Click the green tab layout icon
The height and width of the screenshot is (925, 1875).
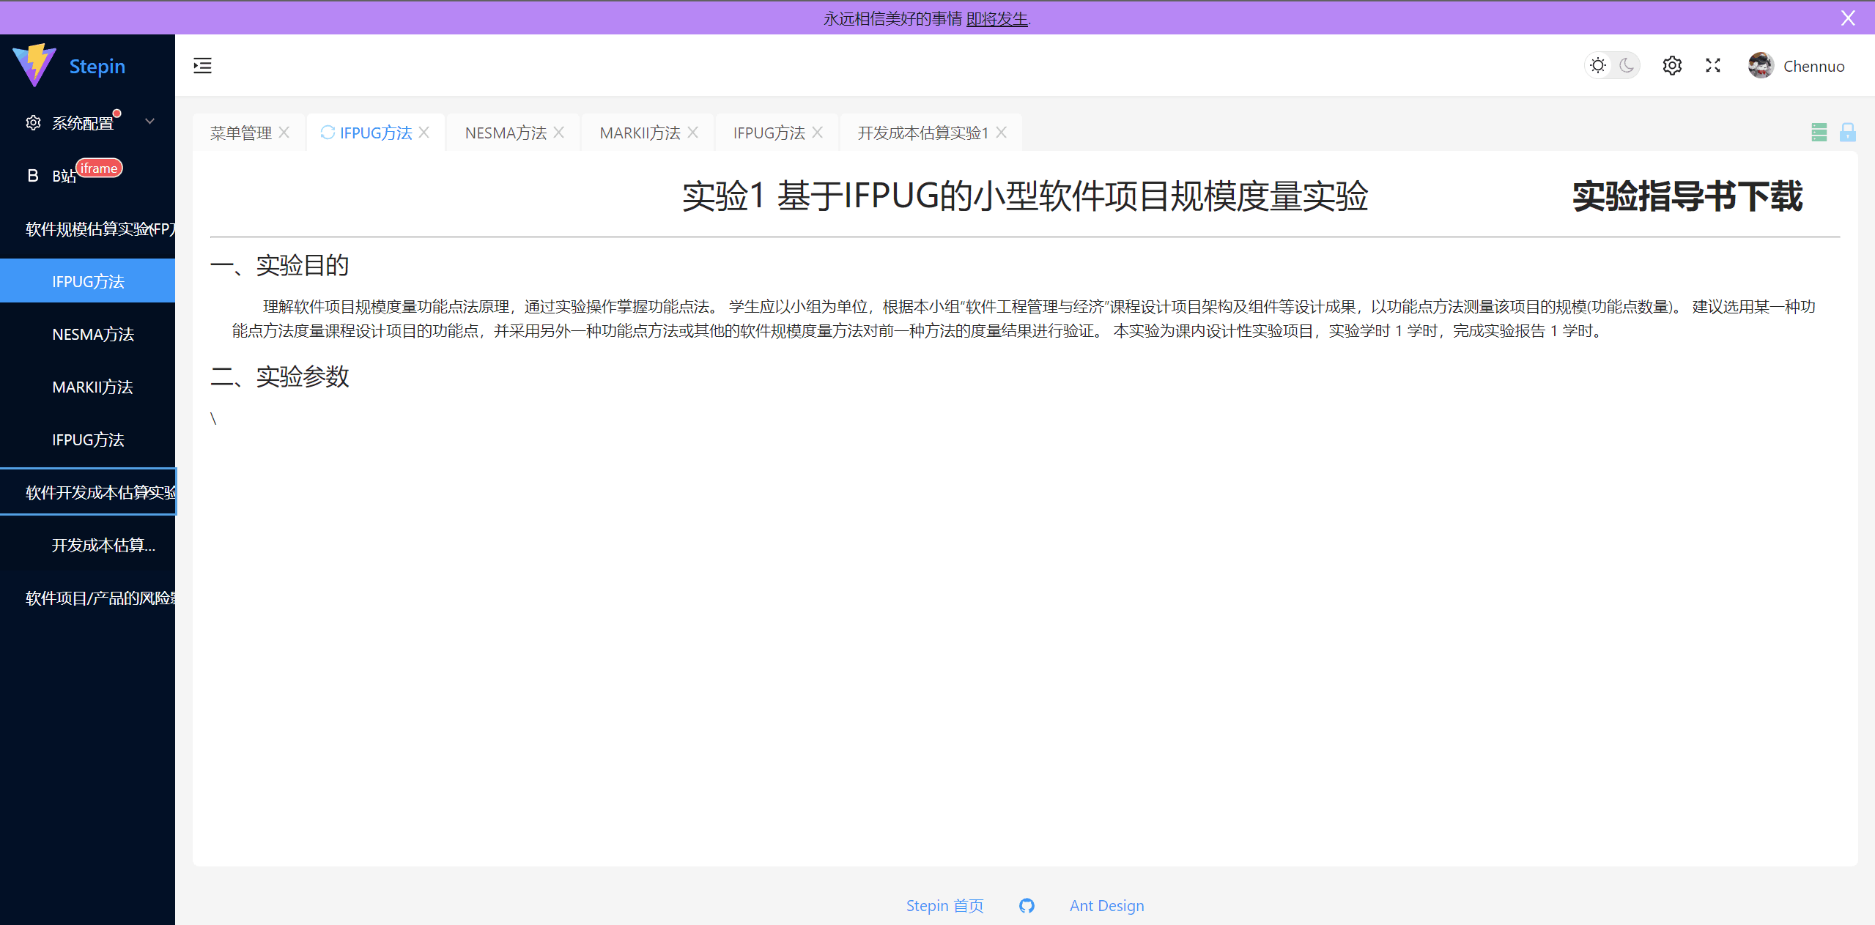point(1819,133)
